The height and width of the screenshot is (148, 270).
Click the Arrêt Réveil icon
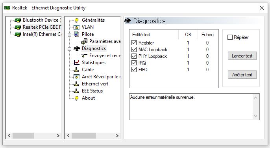coord(76,77)
